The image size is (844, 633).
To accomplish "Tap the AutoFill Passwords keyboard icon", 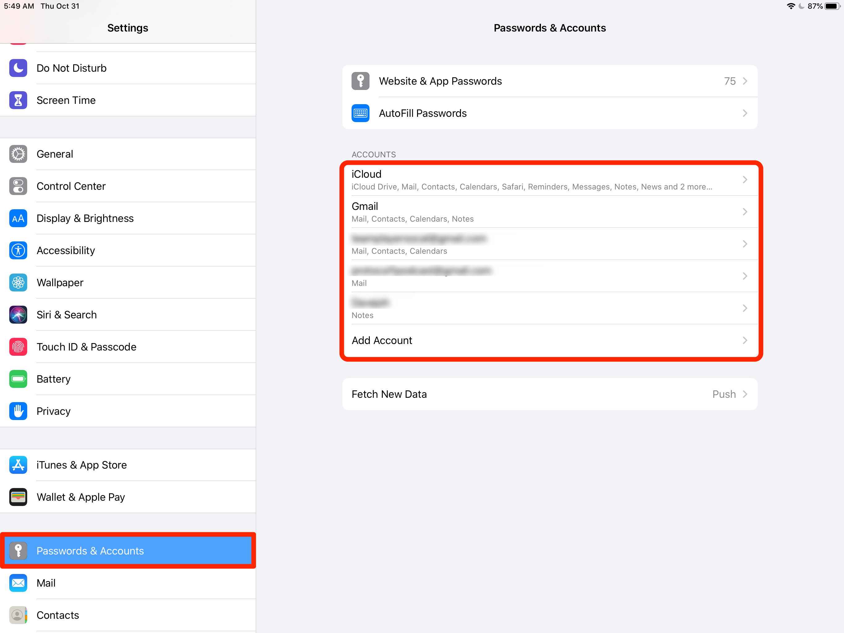I will (360, 113).
